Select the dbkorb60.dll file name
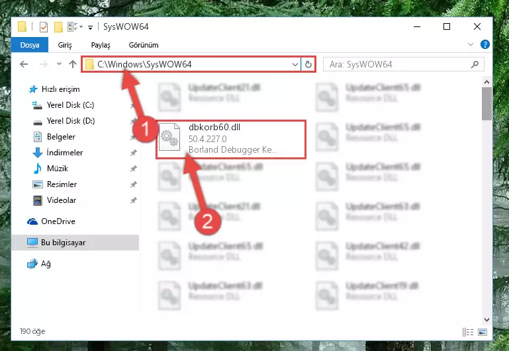The height and width of the screenshot is (351, 509). coord(214,127)
